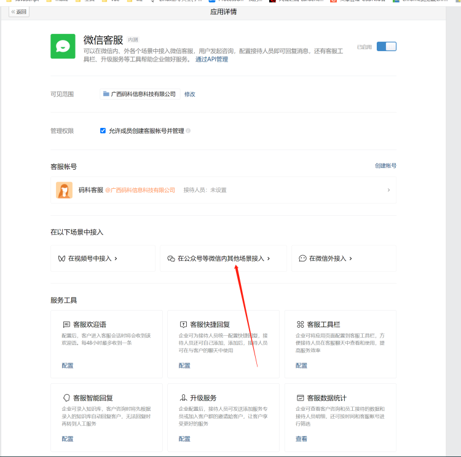Click the 应用详情 page heading
The image size is (461, 457).
coord(224,12)
